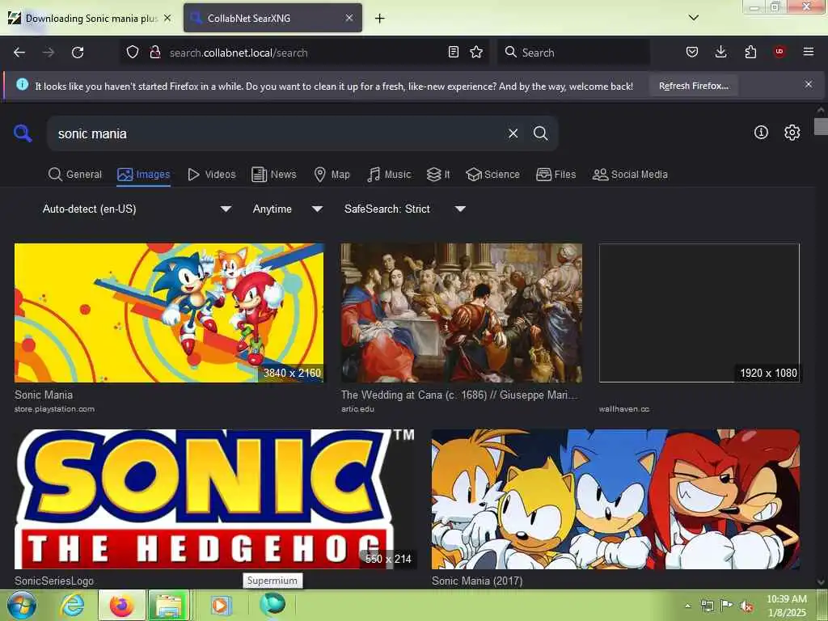Click the artic.edu source text
The image size is (828, 621).
[357, 409]
